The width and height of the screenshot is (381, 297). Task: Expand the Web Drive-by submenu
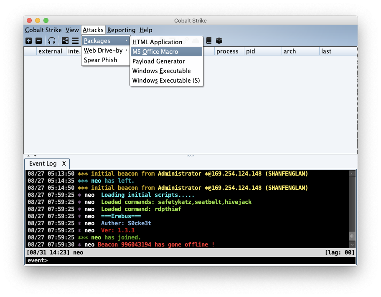point(106,50)
